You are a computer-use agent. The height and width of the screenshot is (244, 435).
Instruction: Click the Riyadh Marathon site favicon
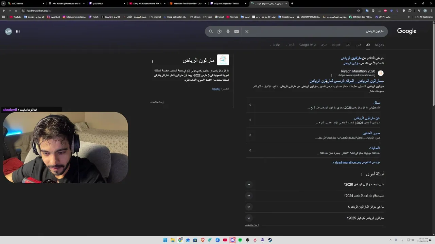pos(381,73)
